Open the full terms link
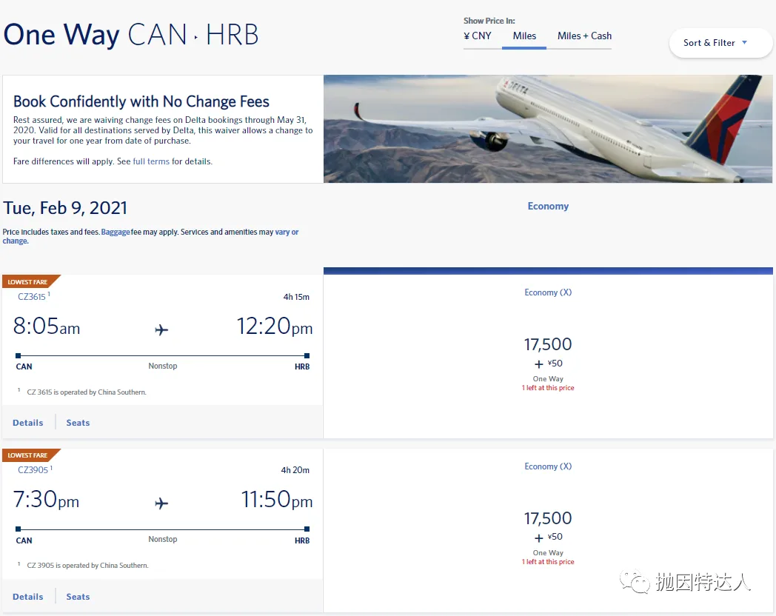The image size is (776, 616). pos(151,161)
